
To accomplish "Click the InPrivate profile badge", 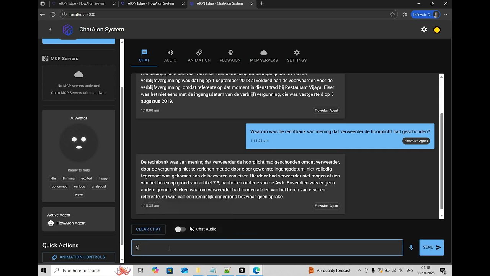I will [x=425, y=15].
